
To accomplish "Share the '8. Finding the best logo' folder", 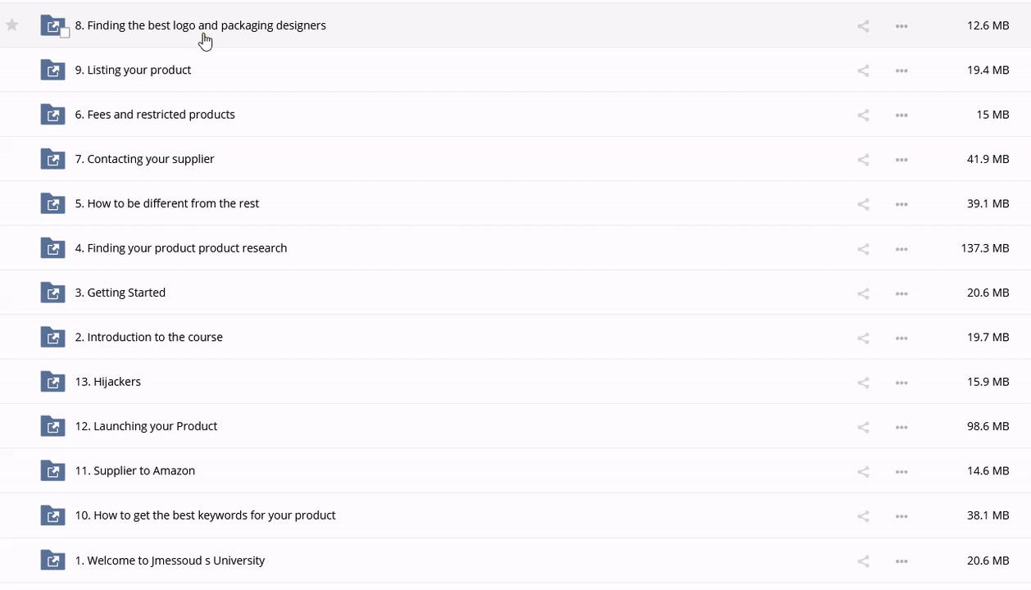I will point(863,26).
